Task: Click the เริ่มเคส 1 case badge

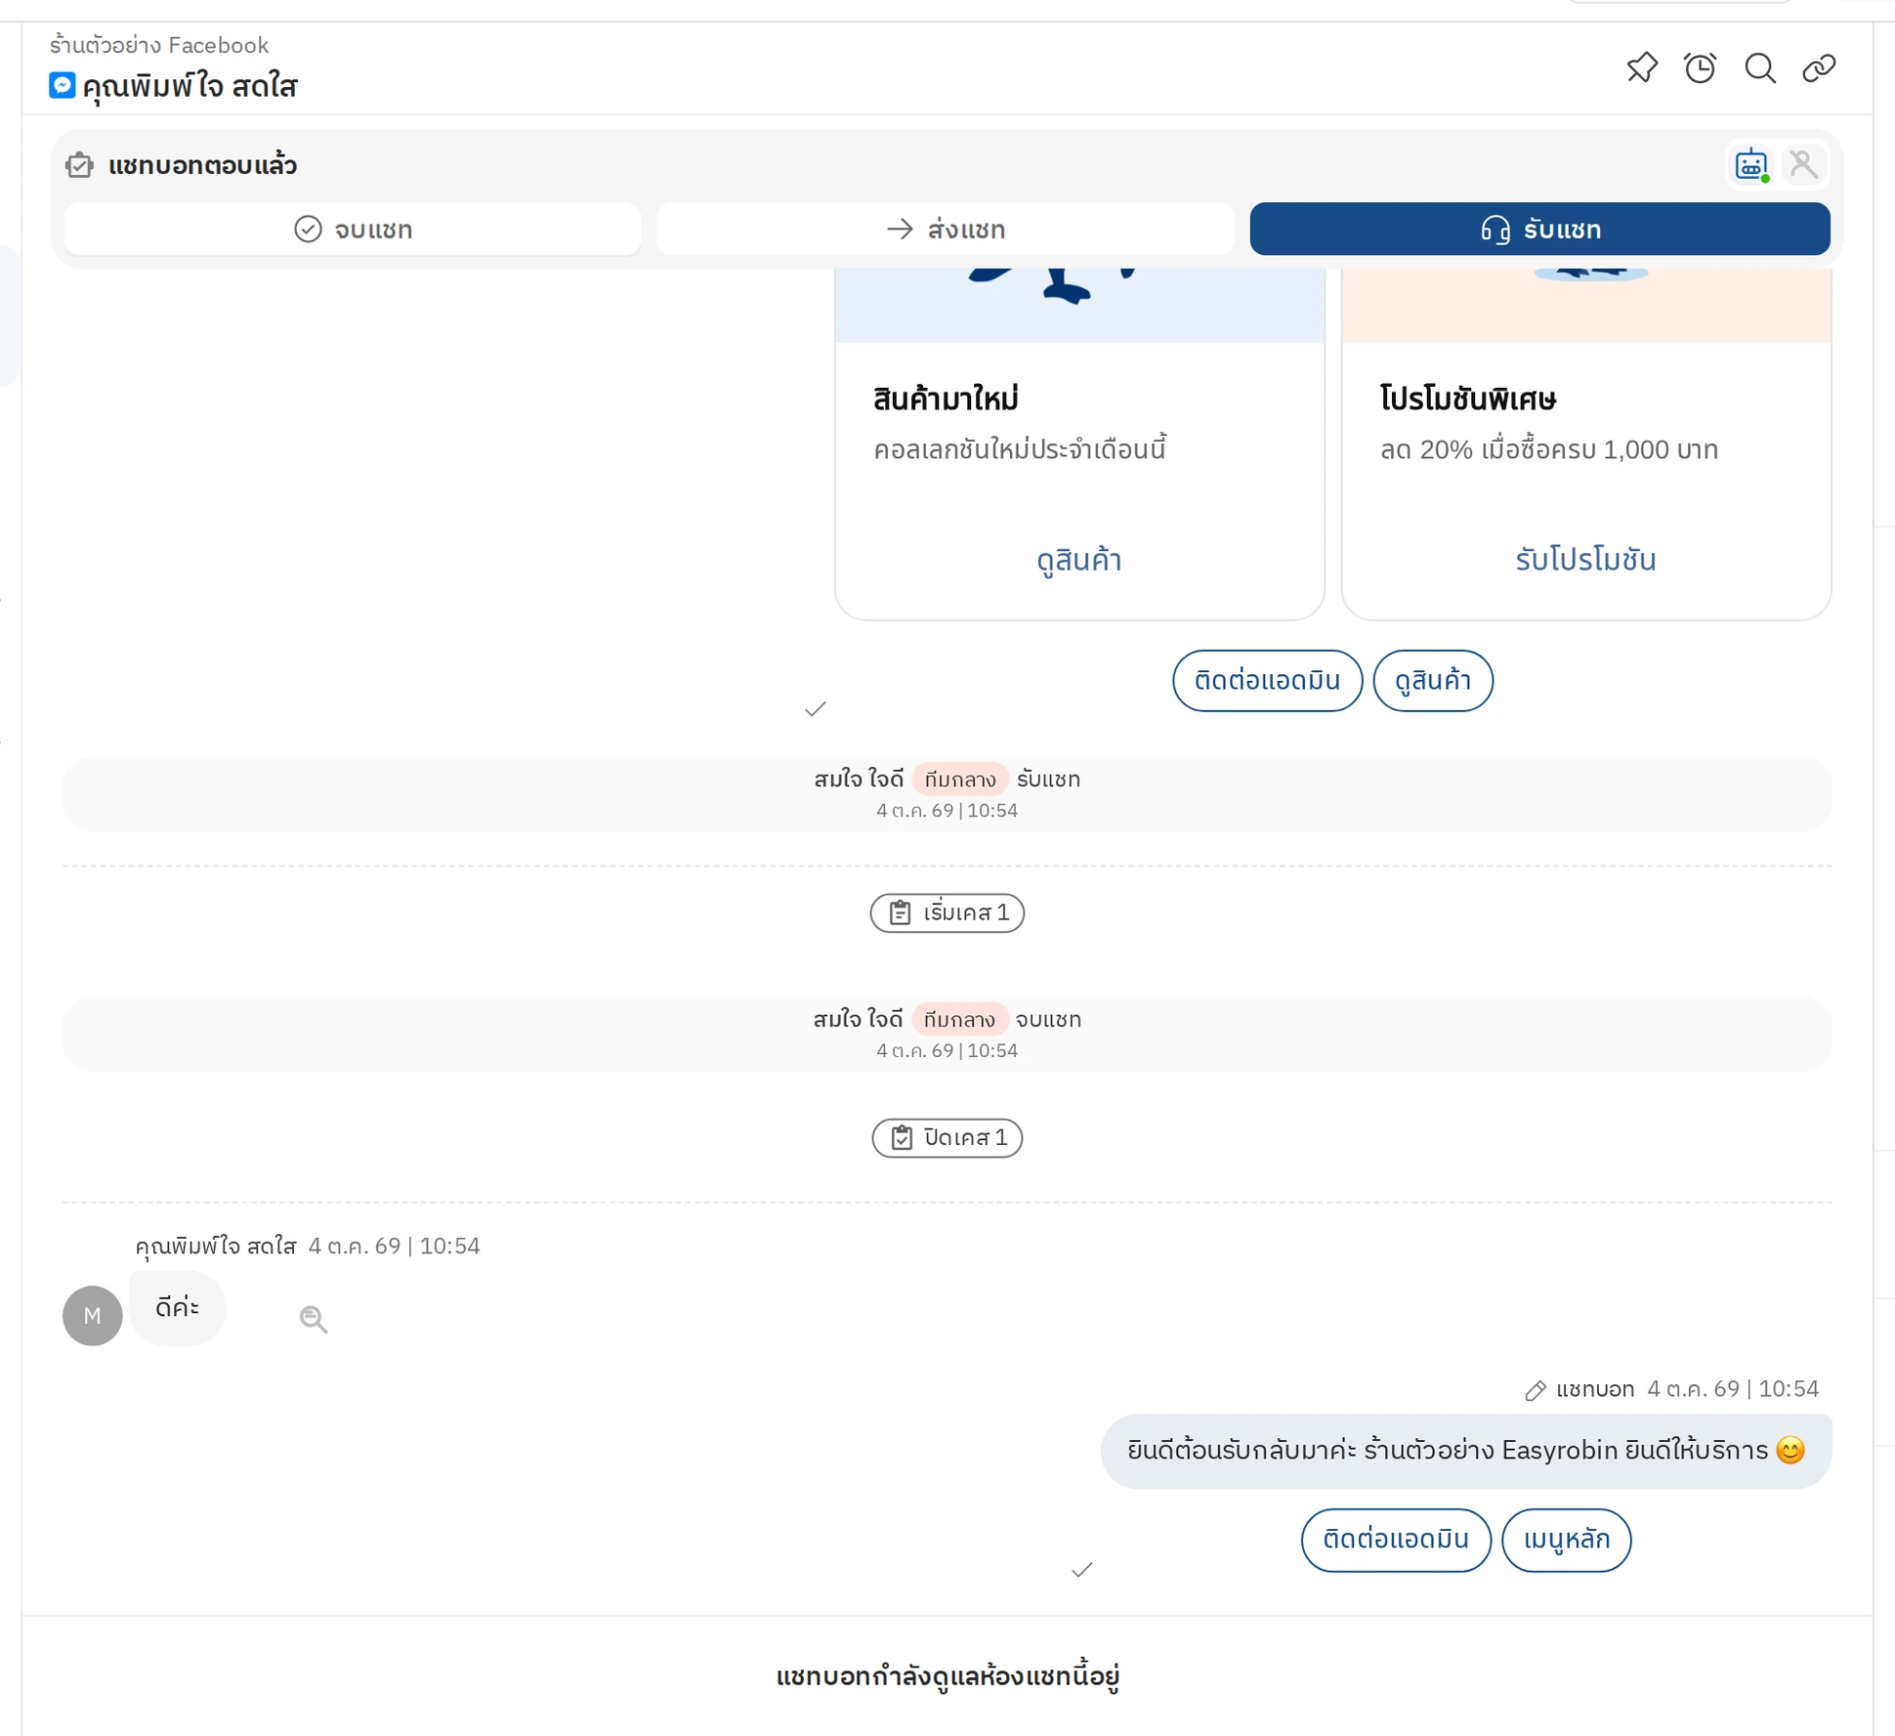Action: tap(947, 912)
